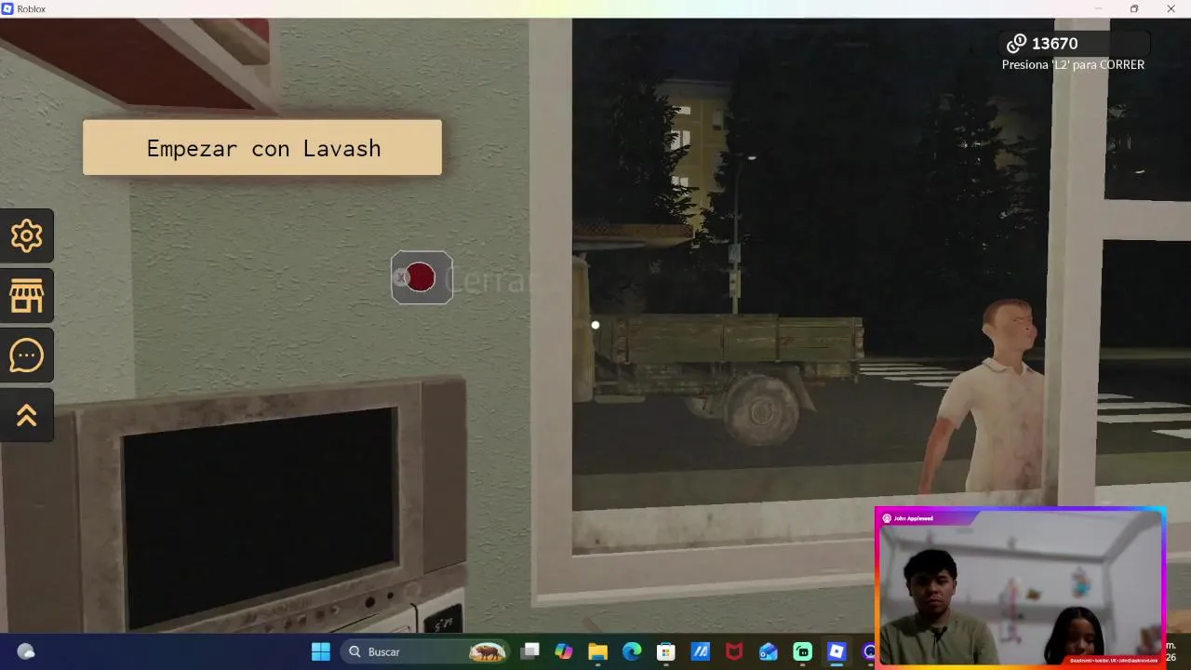Open the in-game shop icon
Image resolution: width=1191 pixels, height=670 pixels.
point(26,296)
